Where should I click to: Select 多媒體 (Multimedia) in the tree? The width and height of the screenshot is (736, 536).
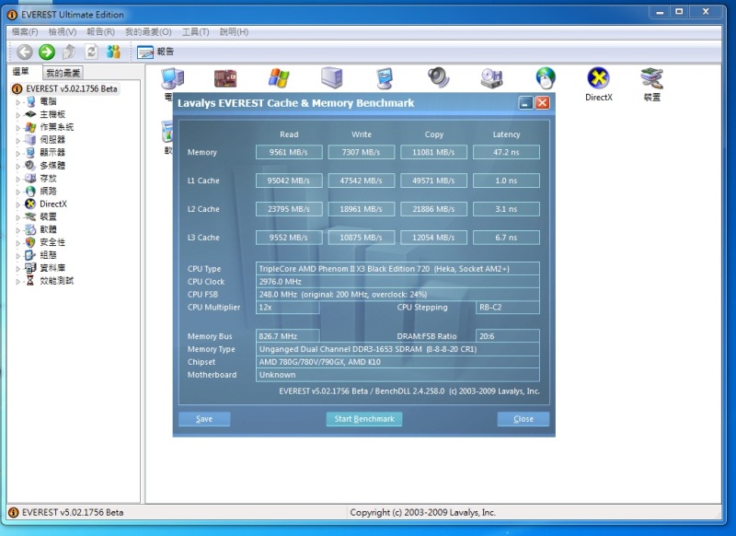[52, 166]
